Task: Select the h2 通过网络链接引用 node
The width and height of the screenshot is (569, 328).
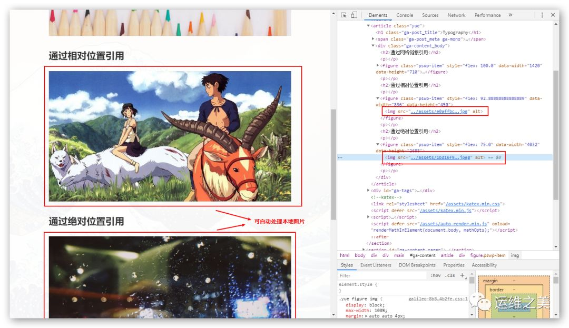Action: tap(411, 52)
